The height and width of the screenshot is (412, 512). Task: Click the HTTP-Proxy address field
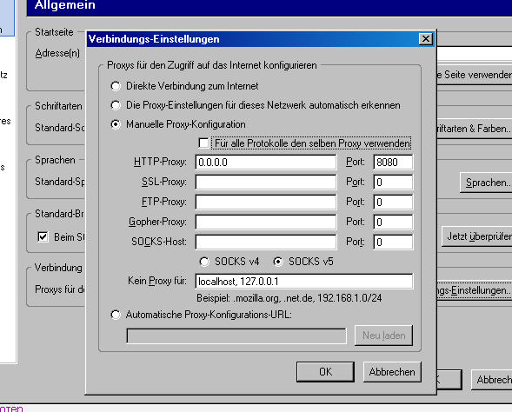(x=265, y=163)
